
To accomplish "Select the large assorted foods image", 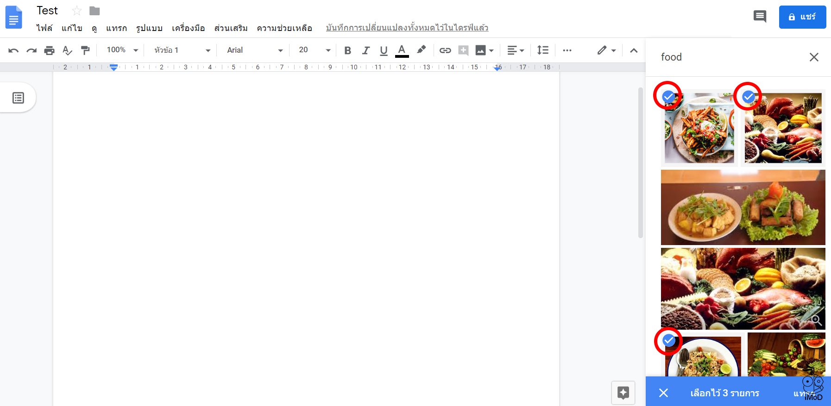I will [743, 289].
